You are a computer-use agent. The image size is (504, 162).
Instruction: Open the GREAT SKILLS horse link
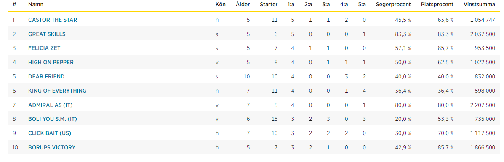point(47,34)
